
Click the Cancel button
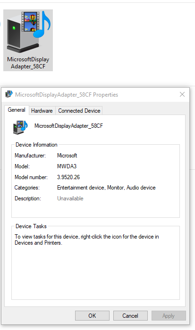pyautogui.click(x=130, y=316)
